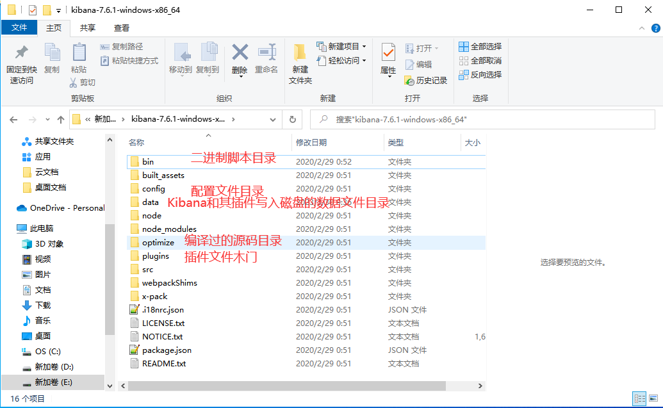
Task: Click Edit (编辑) in the ribbon
Action: coord(418,64)
